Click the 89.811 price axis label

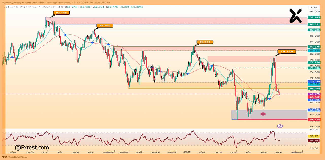pos(314,24)
